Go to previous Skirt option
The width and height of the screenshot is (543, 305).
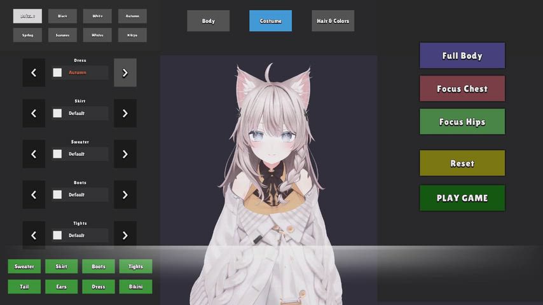click(x=34, y=113)
